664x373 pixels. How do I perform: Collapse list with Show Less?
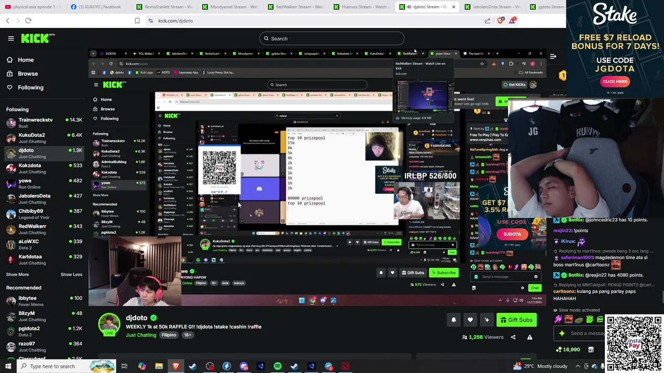(x=71, y=275)
